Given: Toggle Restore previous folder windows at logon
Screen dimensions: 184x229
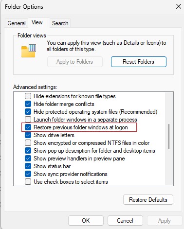Looking at the screenshot, I should click(28, 127).
